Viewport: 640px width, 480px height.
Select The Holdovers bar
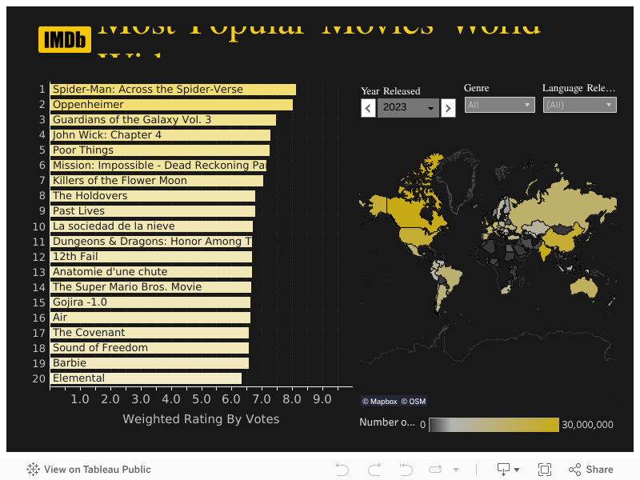coord(153,196)
